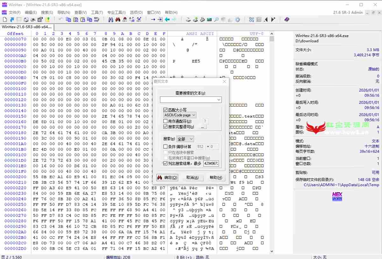
Task: Click the purple Help book icon
Action: pos(287,20)
